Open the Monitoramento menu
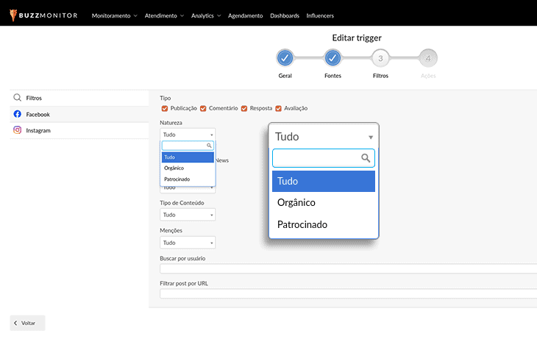This screenshot has height=353, width=537. coord(114,15)
